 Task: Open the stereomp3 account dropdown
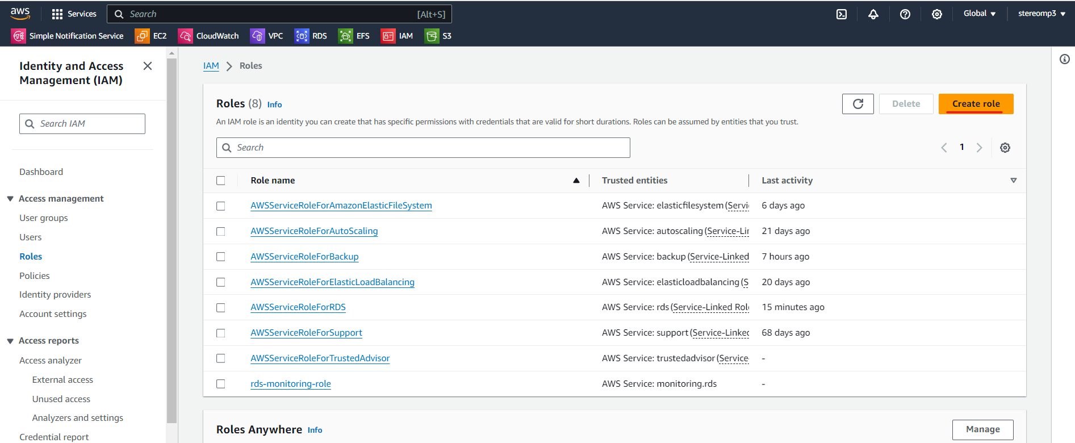[1041, 14]
